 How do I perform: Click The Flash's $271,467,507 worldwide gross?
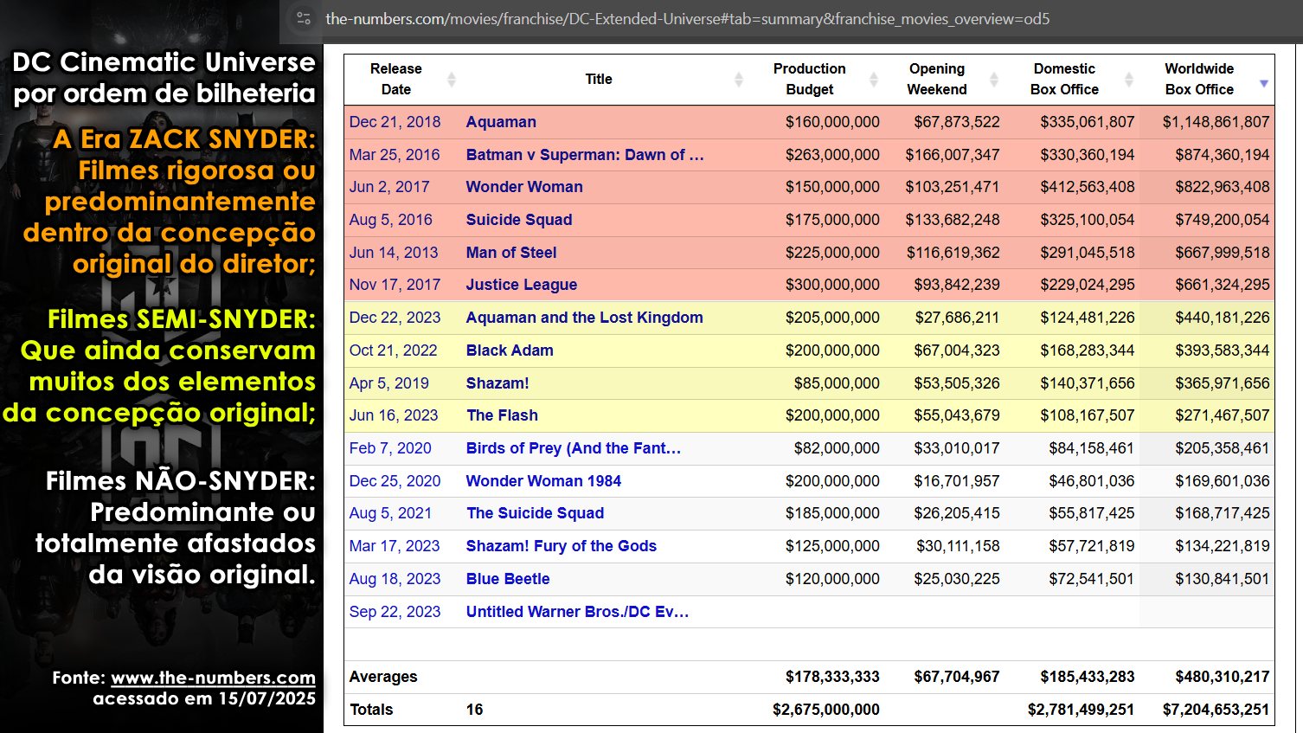[x=1222, y=415]
